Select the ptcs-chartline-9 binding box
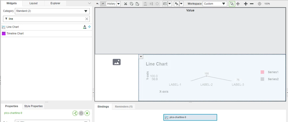 [190, 117]
